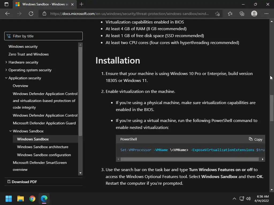The height and width of the screenshot is (205, 274).
Task: Open the Windows Start menu
Action: tap(9, 199)
